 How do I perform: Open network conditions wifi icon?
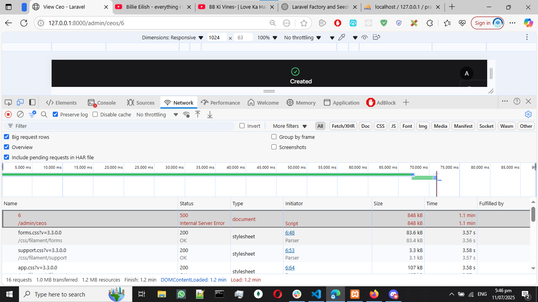pyautogui.click(x=186, y=114)
